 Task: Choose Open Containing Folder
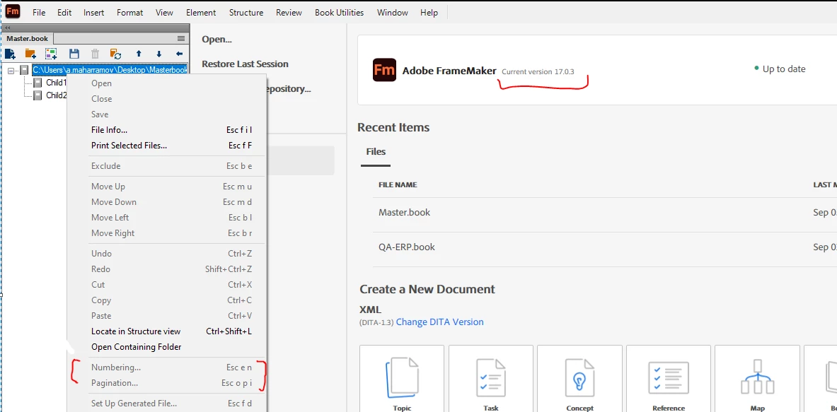(x=166, y=347)
